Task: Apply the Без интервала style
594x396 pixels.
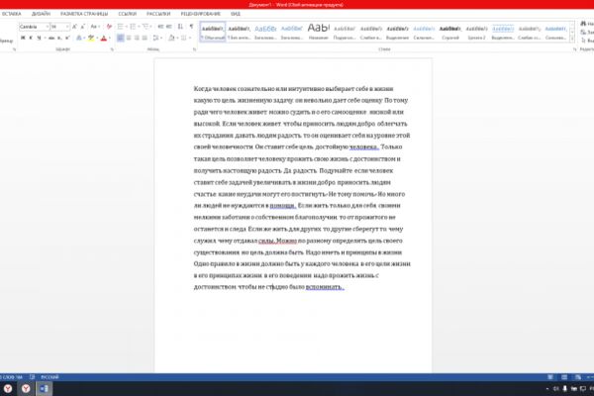Action: [239, 32]
